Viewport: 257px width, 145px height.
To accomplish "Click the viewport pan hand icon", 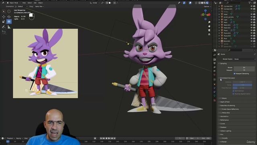I will pyautogui.click(x=209, y=26).
